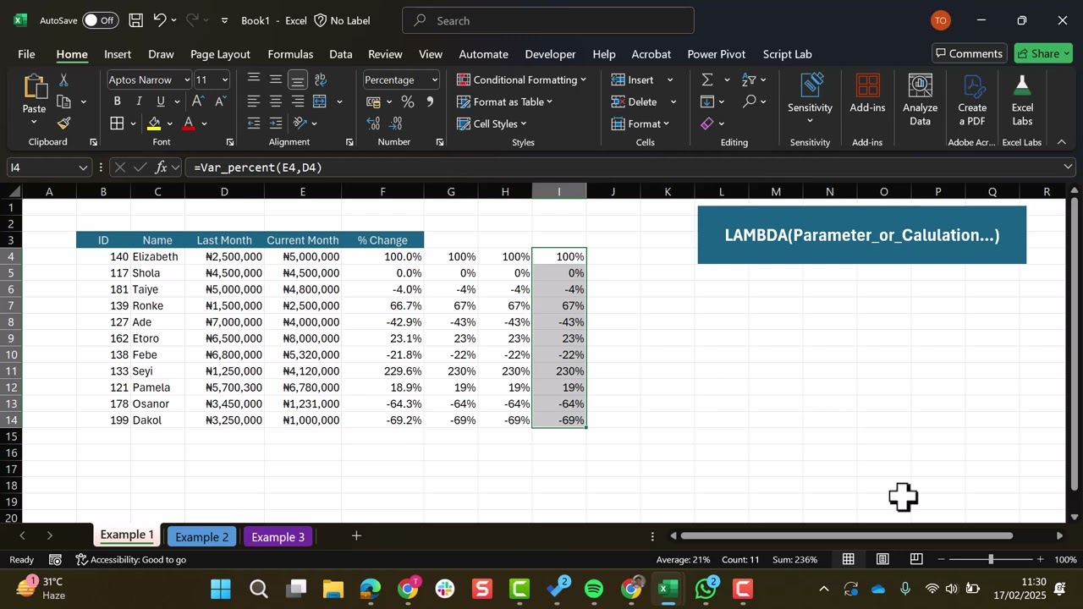Open the font name dropdown
Viewport: 1083px width, 609px height.
coord(187,80)
